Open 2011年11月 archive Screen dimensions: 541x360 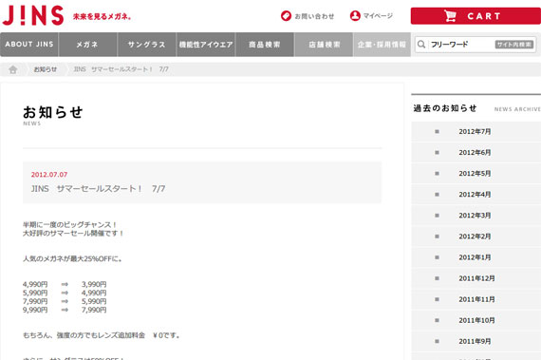point(476,299)
